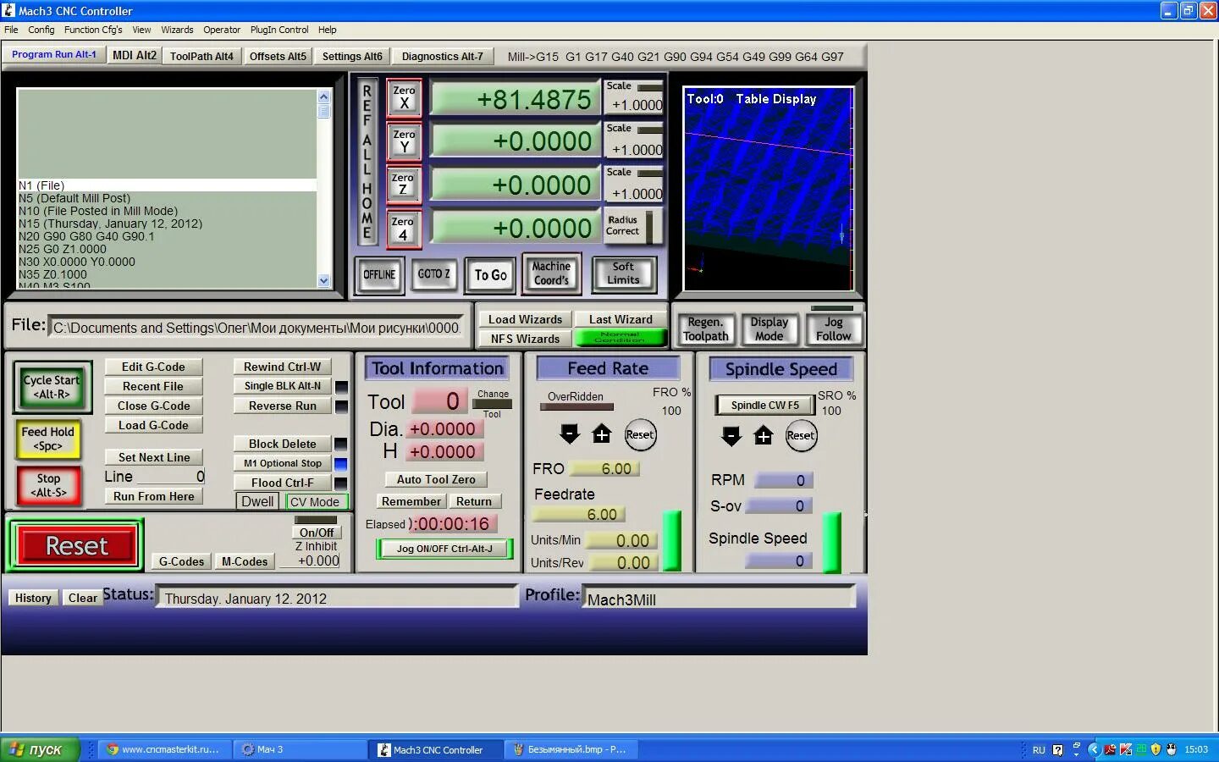
Task: Open the PlugIn Control menu
Action: (279, 30)
